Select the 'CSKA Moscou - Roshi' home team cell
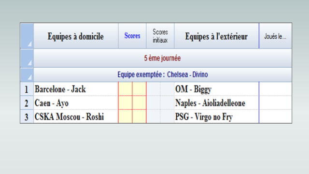This screenshot has width=309, height=174. pos(76,116)
